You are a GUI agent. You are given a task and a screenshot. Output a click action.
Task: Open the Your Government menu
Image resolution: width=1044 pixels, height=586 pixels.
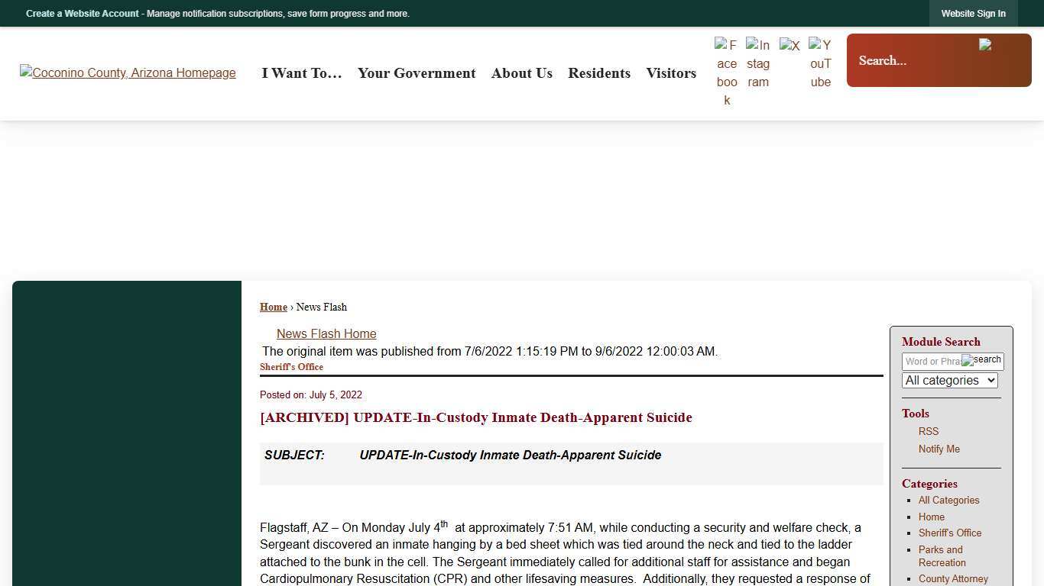[x=417, y=73]
